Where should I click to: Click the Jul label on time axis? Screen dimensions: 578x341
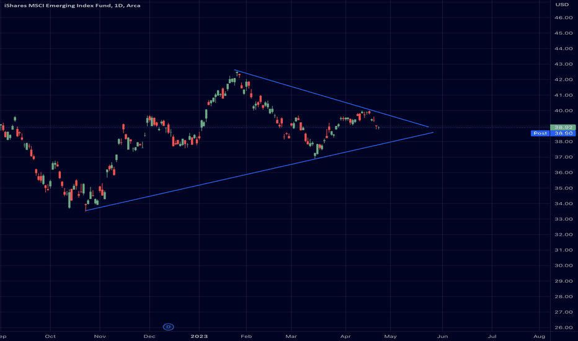pos(492,336)
